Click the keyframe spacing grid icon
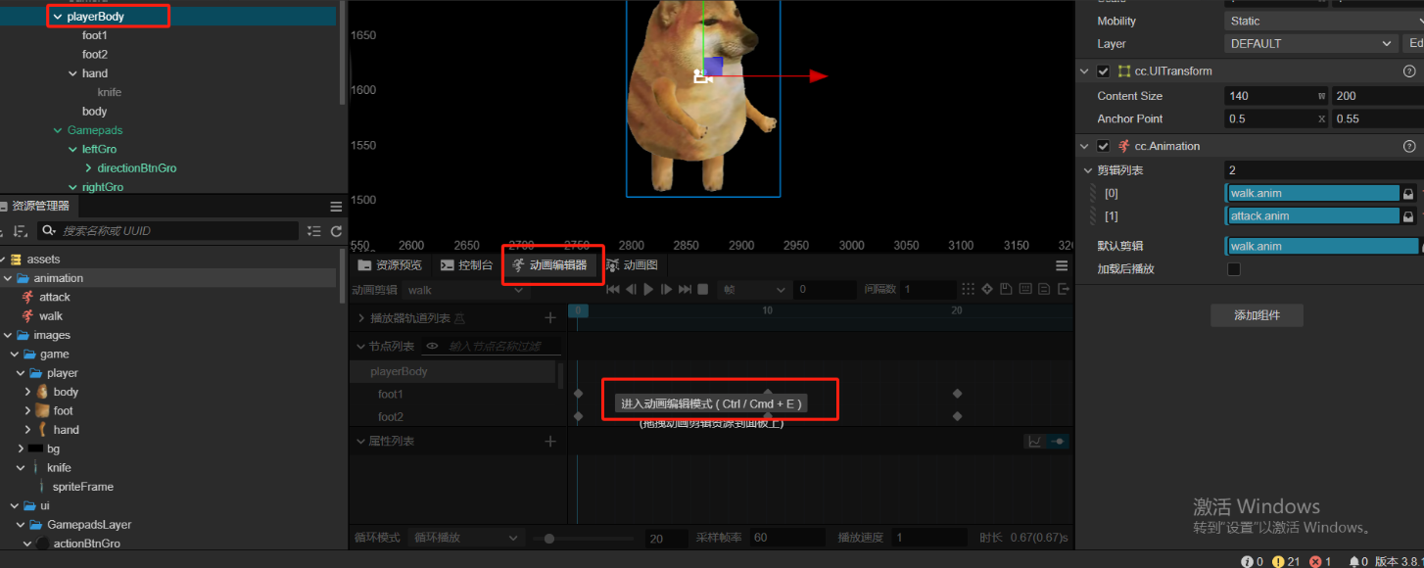1424x568 pixels. point(968,290)
